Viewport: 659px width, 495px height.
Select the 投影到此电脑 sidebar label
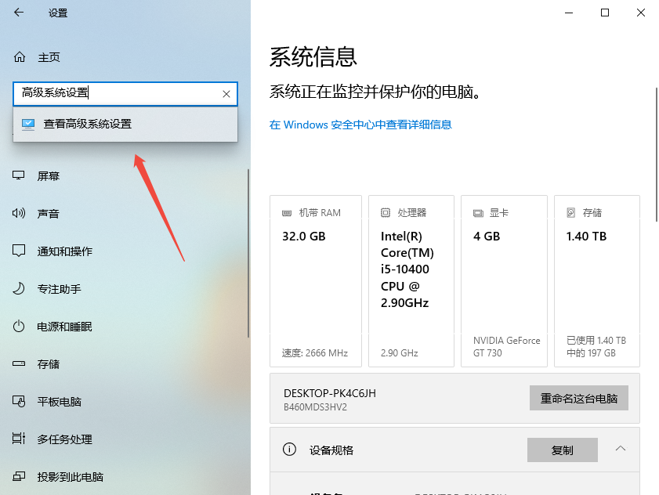[71, 477]
